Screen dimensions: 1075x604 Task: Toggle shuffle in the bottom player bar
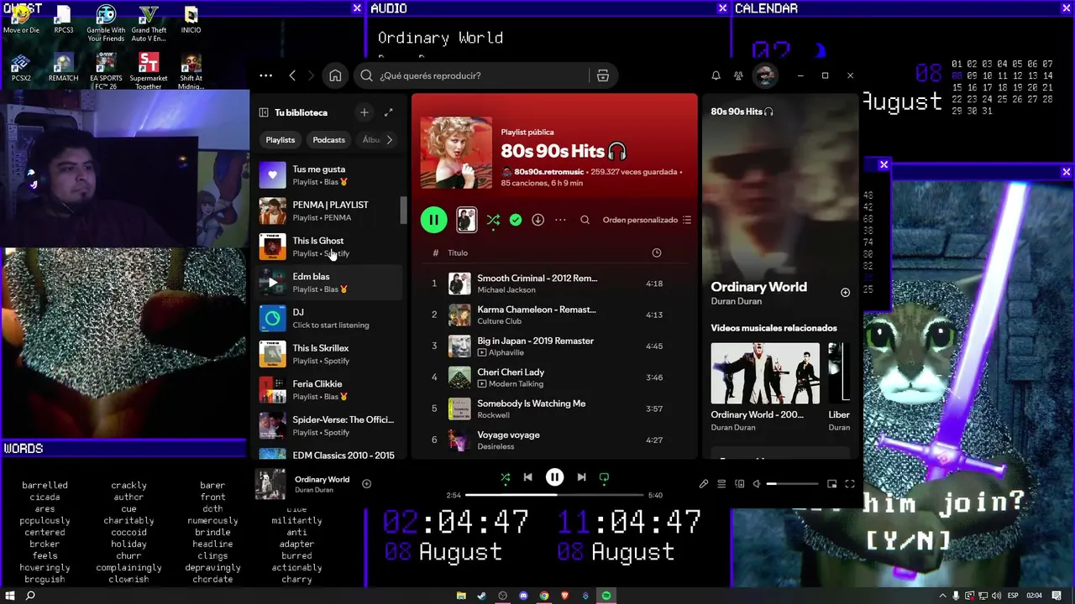[x=505, y=477]
